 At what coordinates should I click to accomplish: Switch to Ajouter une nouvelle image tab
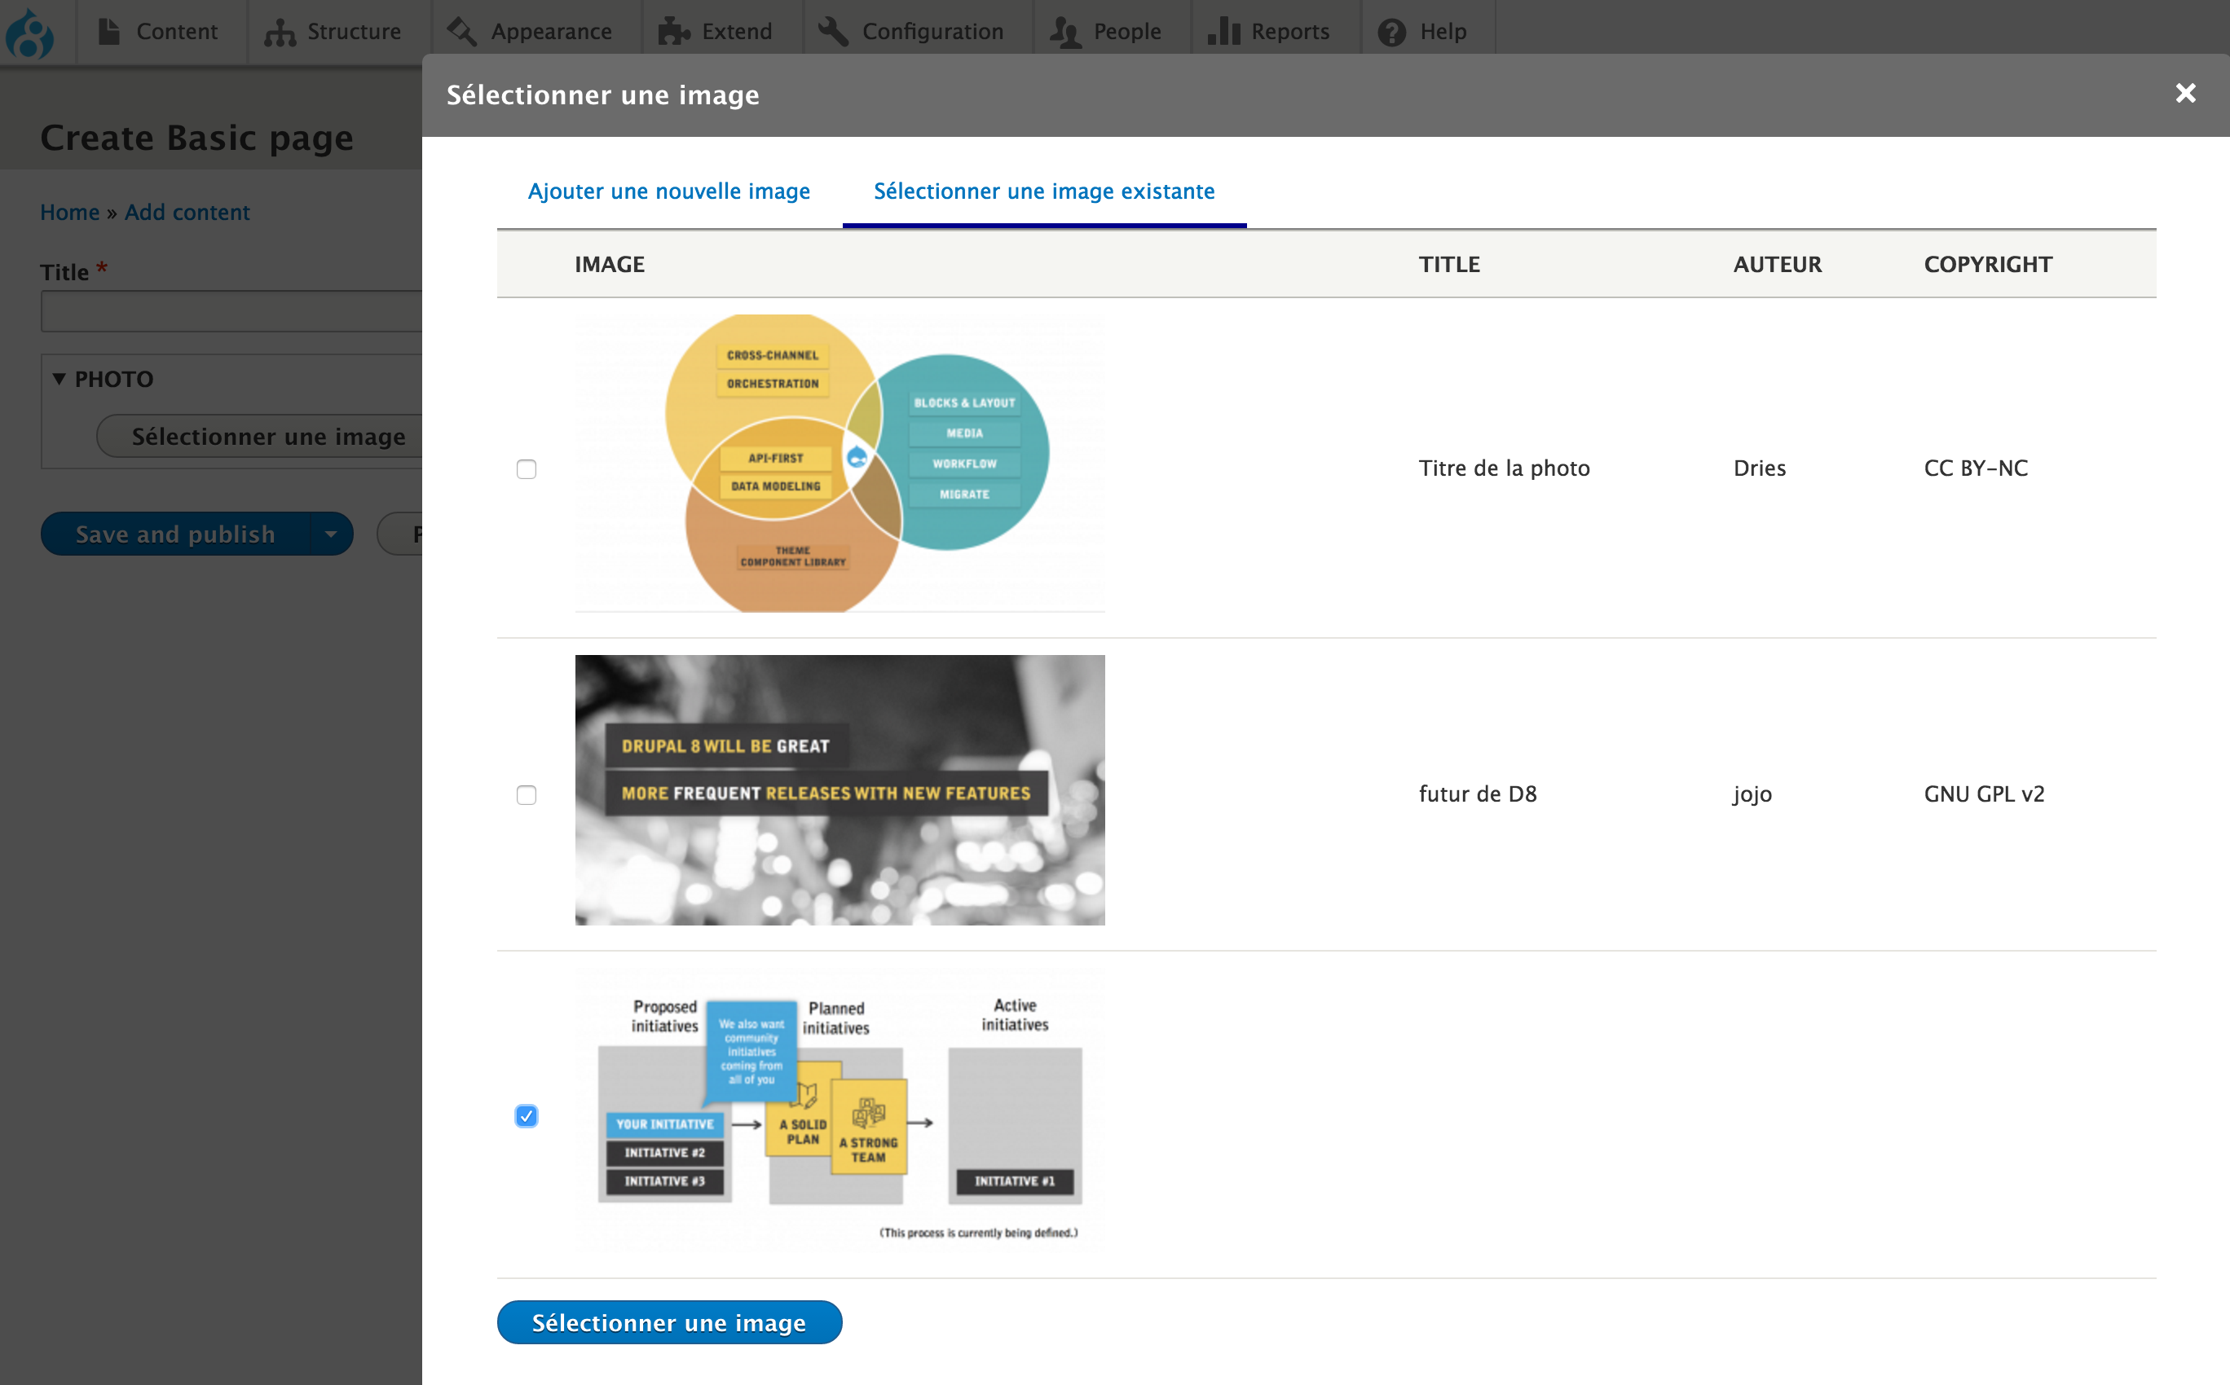tap(669, 190)
